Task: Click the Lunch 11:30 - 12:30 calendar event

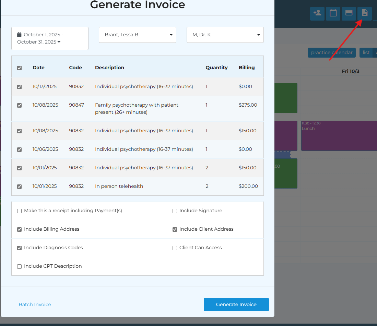Action: click(339, 136)
